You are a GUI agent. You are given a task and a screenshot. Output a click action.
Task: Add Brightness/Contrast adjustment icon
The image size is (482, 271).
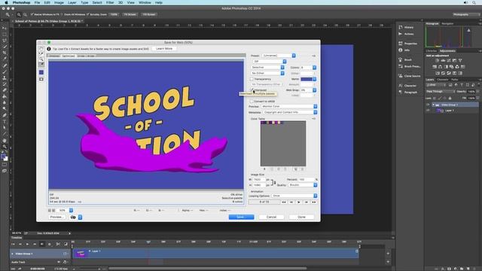tap(437, 60)
